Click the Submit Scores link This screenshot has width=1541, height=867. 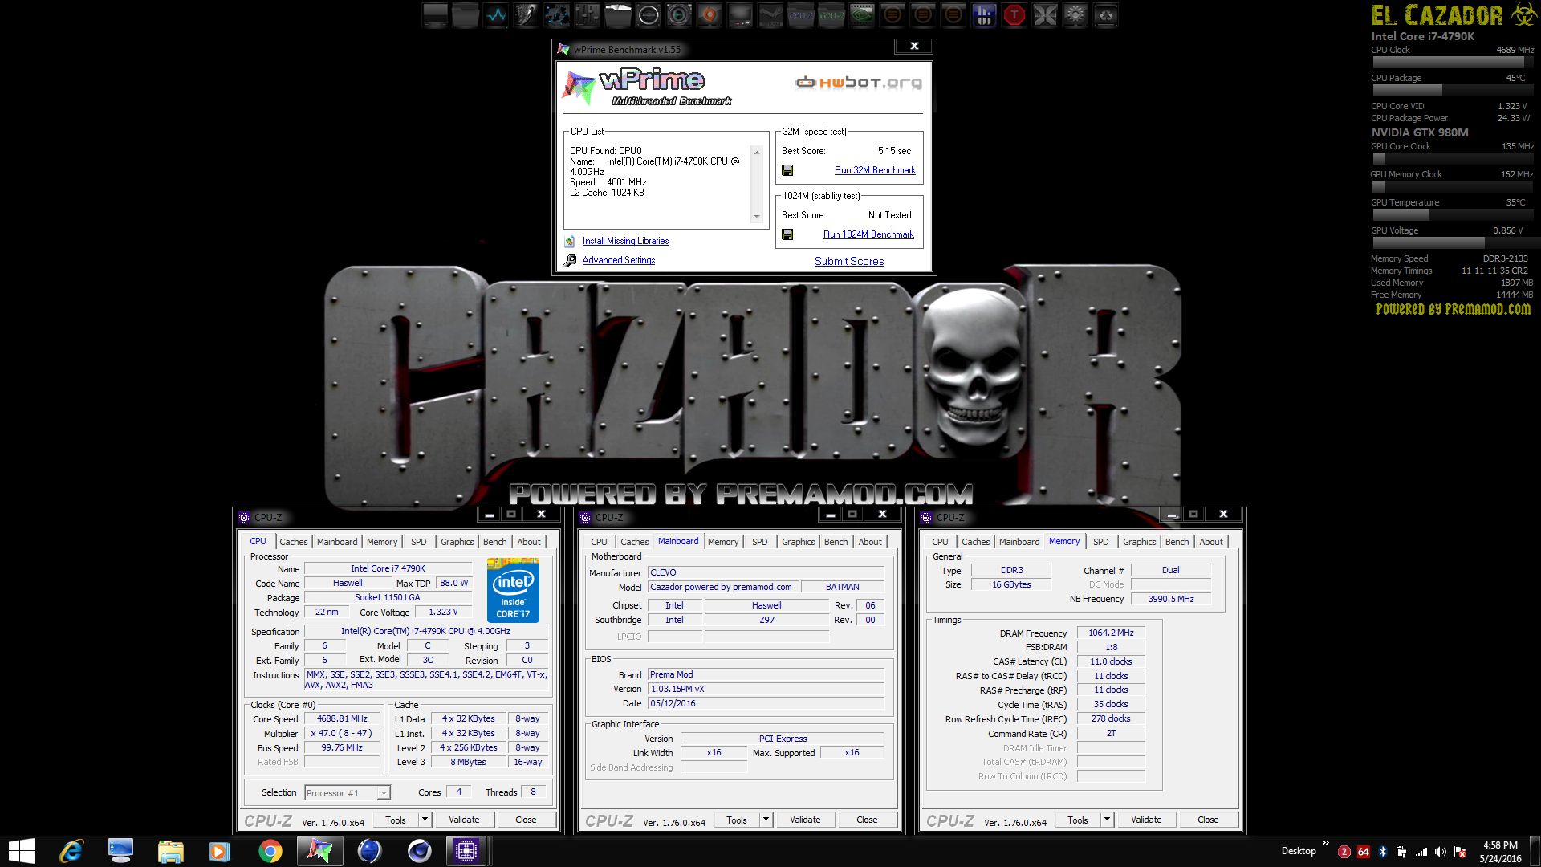[x=849, y=261]
